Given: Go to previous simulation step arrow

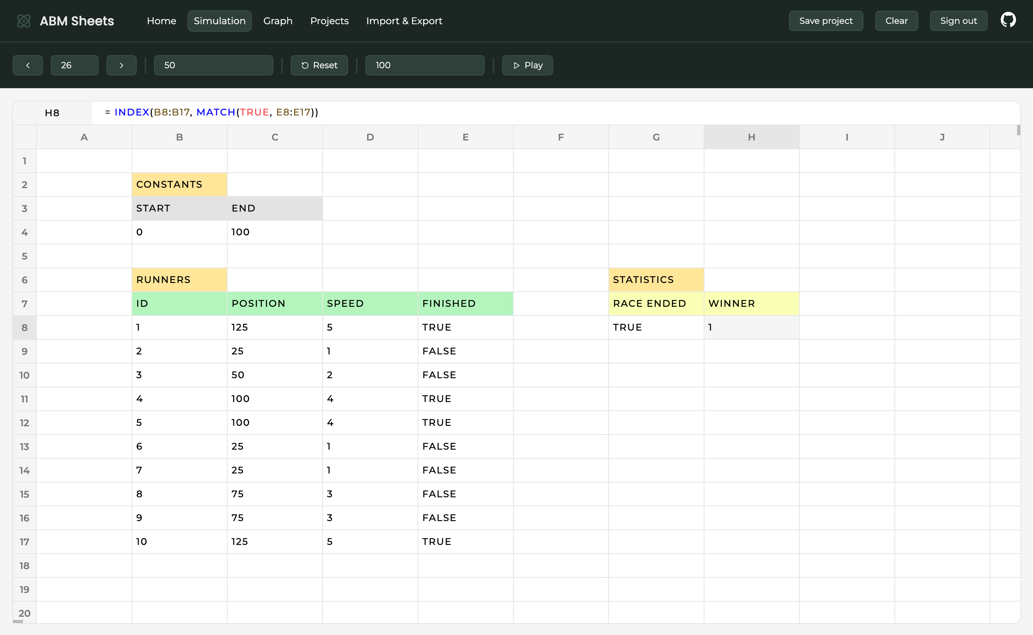Looking at the screenshot, I should coord(28,65).
